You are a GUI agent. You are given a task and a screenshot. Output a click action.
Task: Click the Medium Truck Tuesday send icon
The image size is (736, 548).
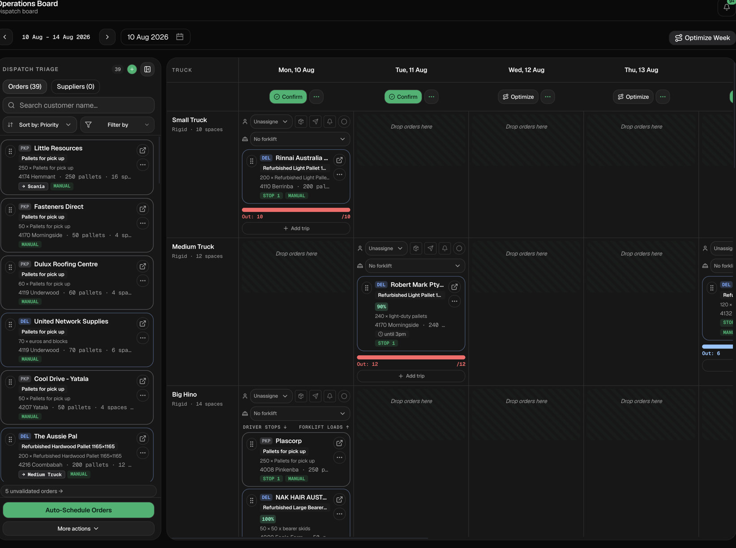(430, 248)
